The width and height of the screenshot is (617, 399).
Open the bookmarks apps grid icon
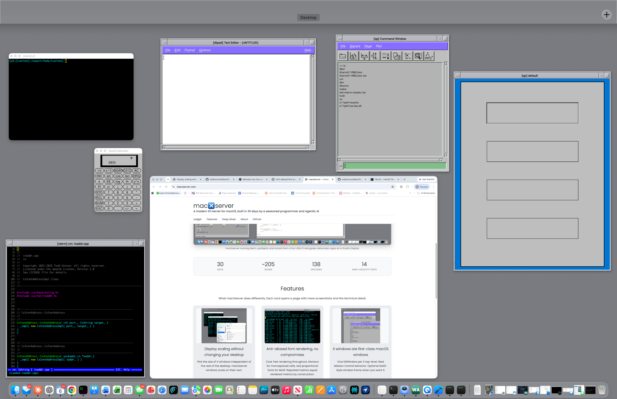(x=185, y=193)
